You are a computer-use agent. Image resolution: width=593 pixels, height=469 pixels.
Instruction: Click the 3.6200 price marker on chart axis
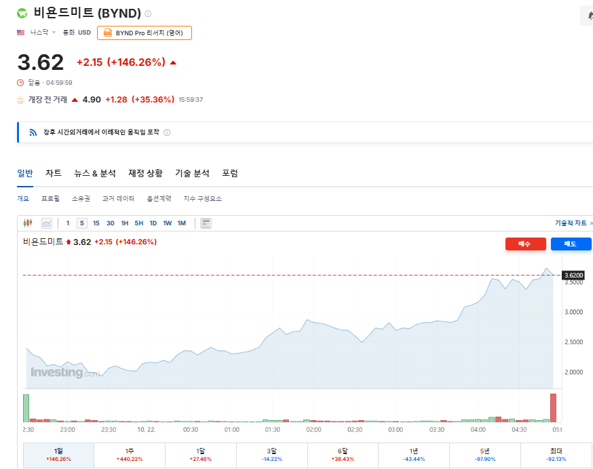[x=573, y=275]
